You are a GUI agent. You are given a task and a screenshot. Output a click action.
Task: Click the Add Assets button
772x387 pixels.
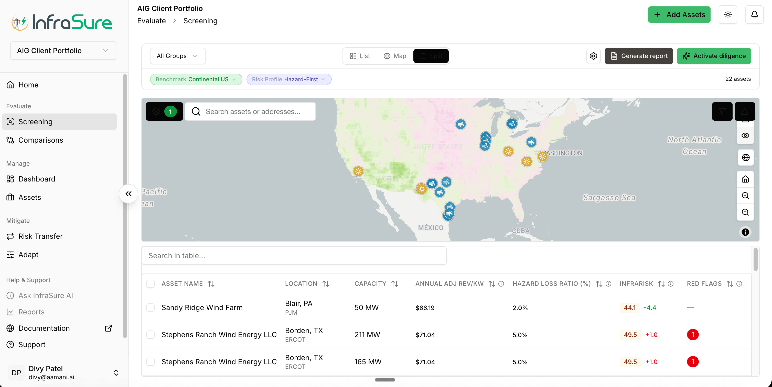tap(679, 14)
